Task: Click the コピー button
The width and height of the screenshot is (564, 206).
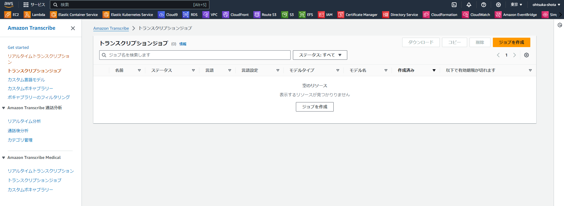Action: 454,42
